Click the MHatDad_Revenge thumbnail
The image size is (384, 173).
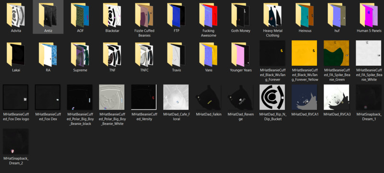click(240, 97)
